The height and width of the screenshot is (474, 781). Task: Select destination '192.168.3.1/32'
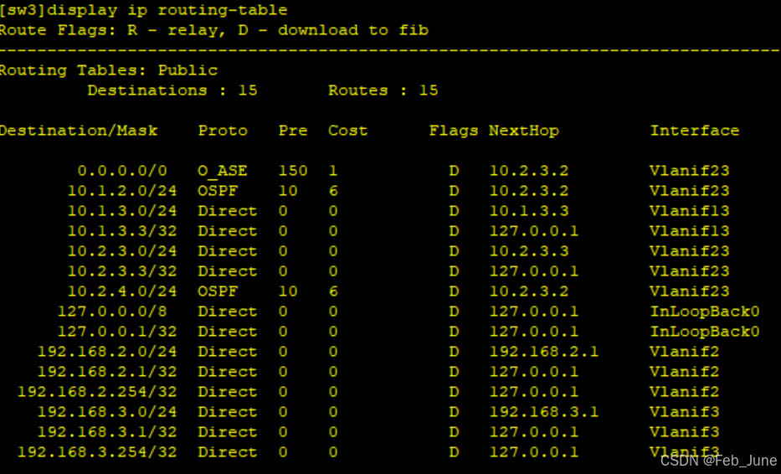tap(108, 431)
